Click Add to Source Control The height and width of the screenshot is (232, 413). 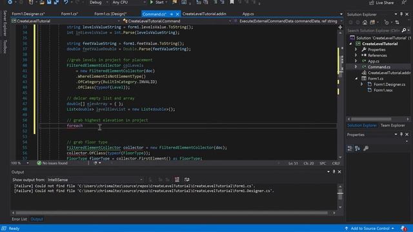(370, 228)
